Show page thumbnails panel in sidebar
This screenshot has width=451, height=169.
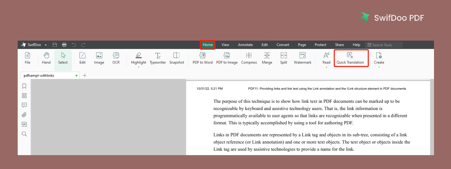(x=24, y=96)
